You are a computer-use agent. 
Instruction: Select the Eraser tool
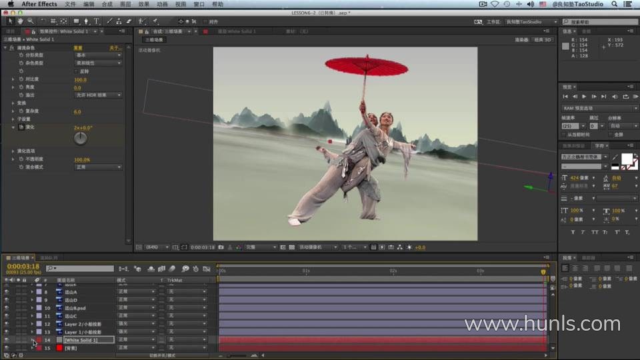click(129, 21)
